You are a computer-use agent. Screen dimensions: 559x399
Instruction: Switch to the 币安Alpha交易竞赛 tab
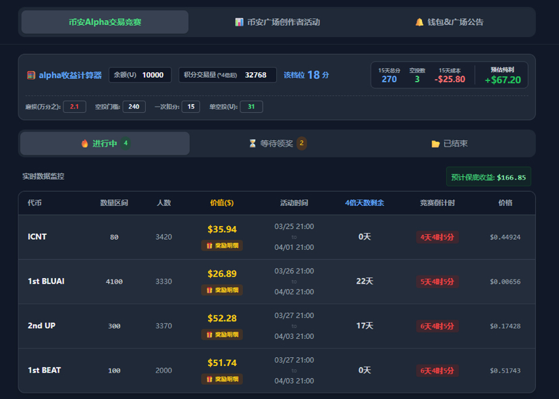pyautogui.click(x=105, y=22)
